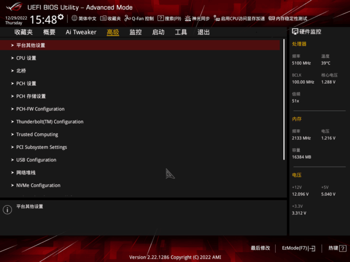Click +5V reading 5.040 V
The height and width of the screenshot is (262, 350).
pos(328,194)
